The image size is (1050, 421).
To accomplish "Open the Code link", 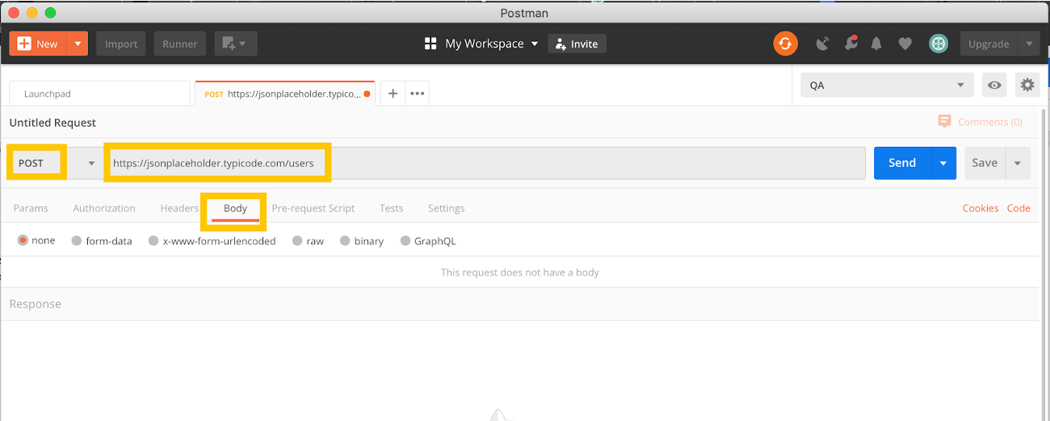I will tap(1018, 208).
